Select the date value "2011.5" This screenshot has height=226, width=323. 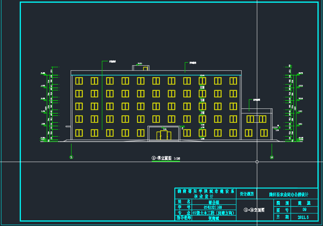pos(303,217)
